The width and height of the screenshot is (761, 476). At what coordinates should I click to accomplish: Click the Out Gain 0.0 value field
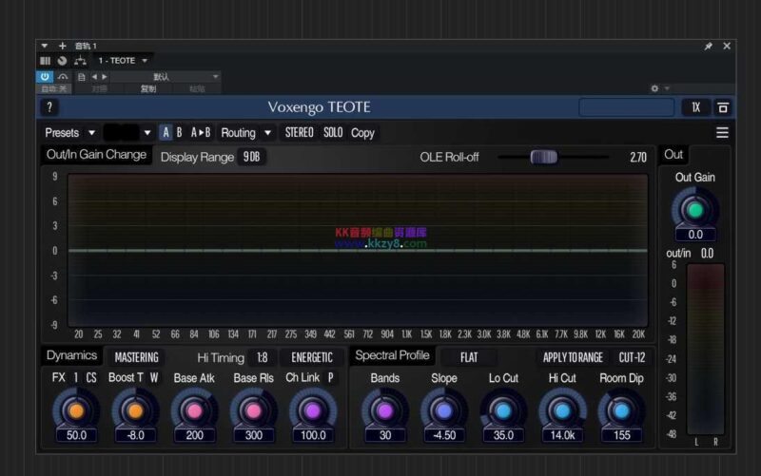pyautogui.click(x=695, y=235)
